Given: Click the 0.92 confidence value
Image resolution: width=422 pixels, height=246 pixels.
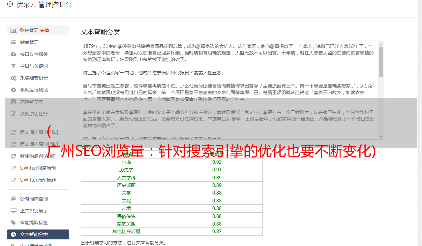Looking at the screenshot, I should click(217, 162).
